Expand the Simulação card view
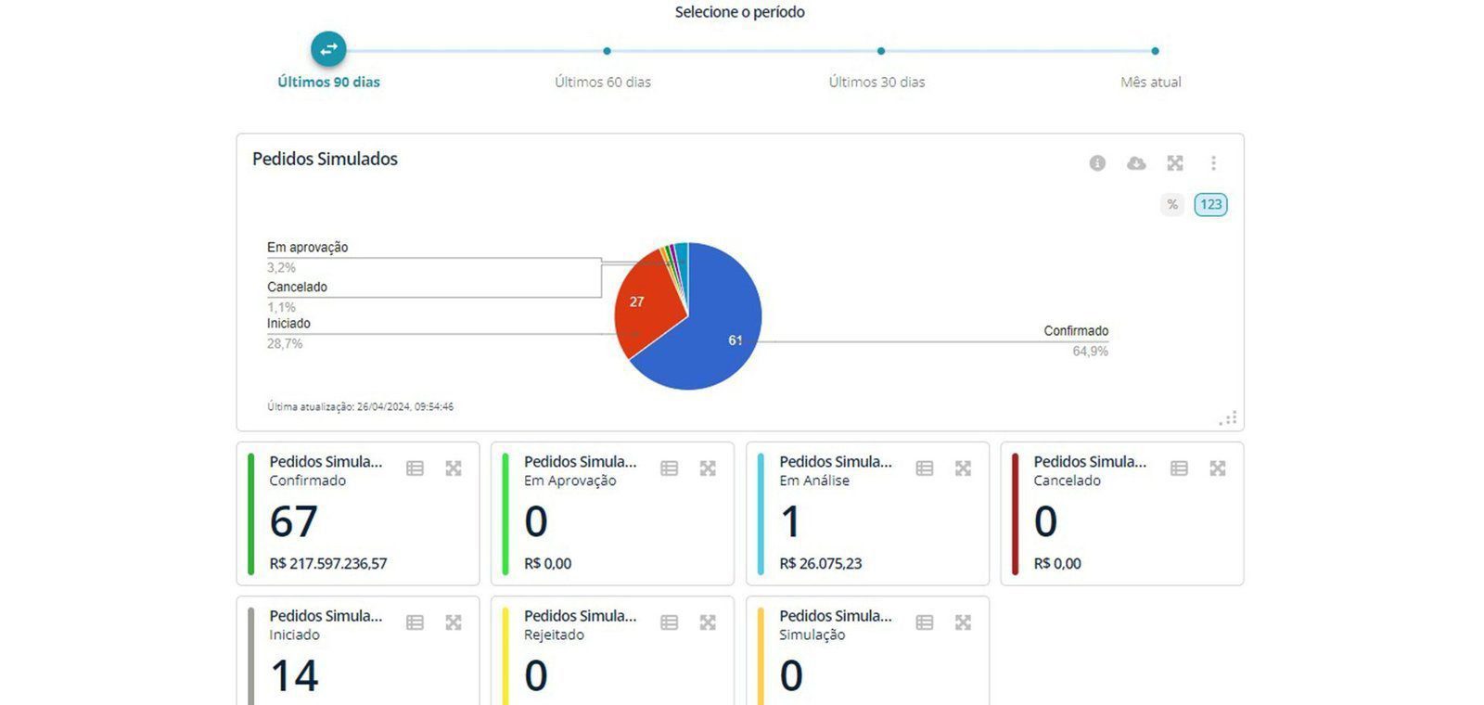The width and height of the screenshot is (1484, 705). coord(963,622)
